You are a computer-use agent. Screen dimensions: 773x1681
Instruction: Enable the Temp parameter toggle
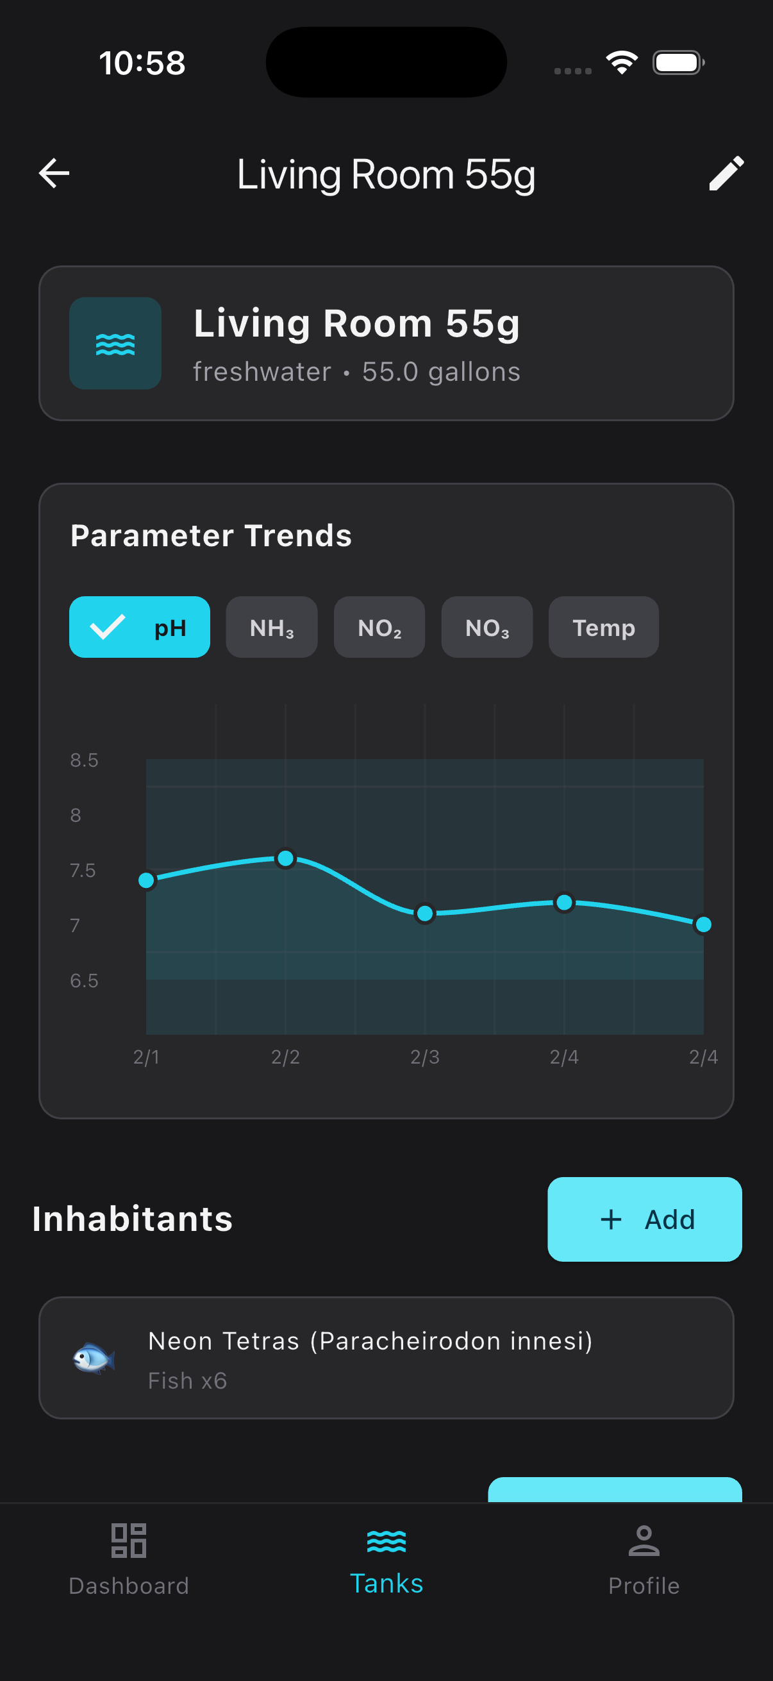602,627
